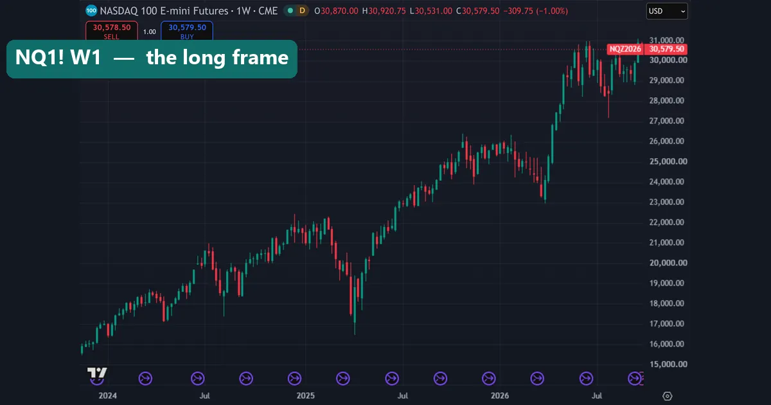This screenshot has width=771, height=405.
Task: Click the 23,000.00 price axis label
Action: pyautogui.click(x=668, y=202)
